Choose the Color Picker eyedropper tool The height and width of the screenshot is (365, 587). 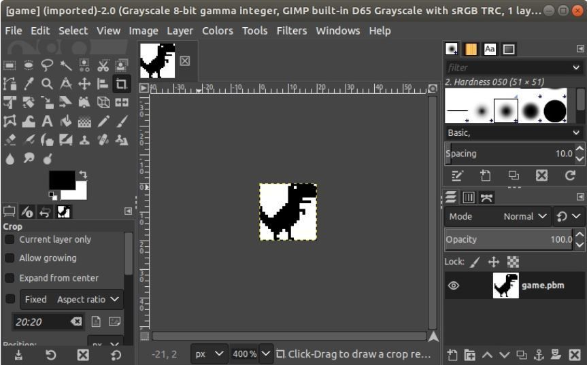coord(29,84)
